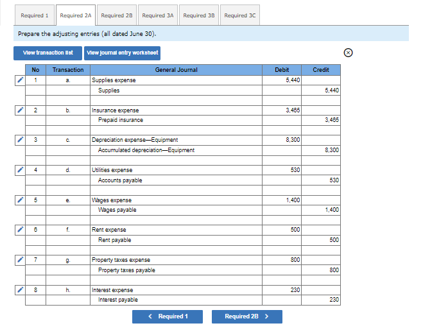The width and height of the screenshot is (423, 328).
Task: Edit journal entry 5 with the pencil icon
Action: point(21,200)
